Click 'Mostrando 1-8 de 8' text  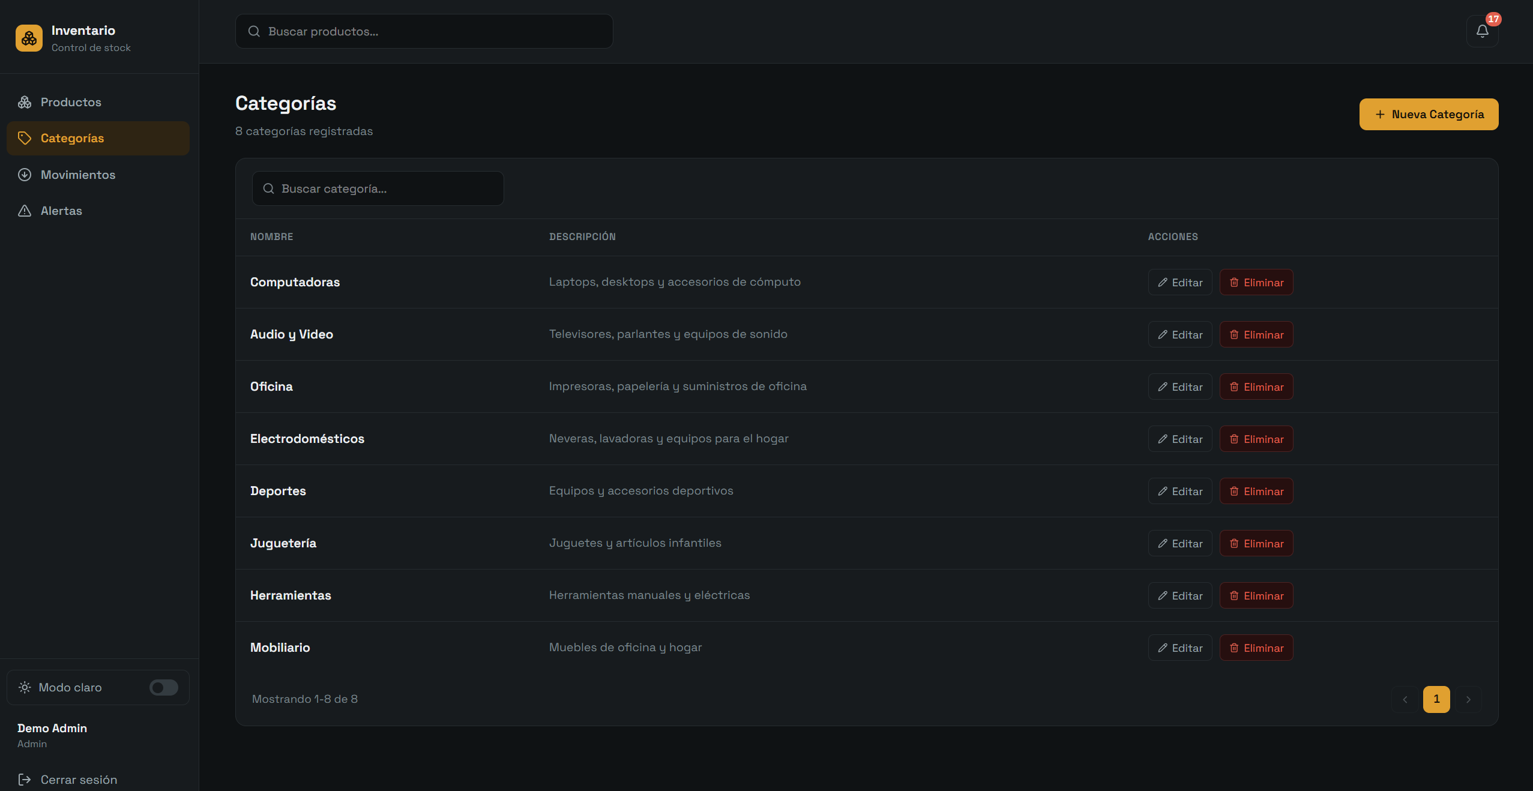pos(305,699)
